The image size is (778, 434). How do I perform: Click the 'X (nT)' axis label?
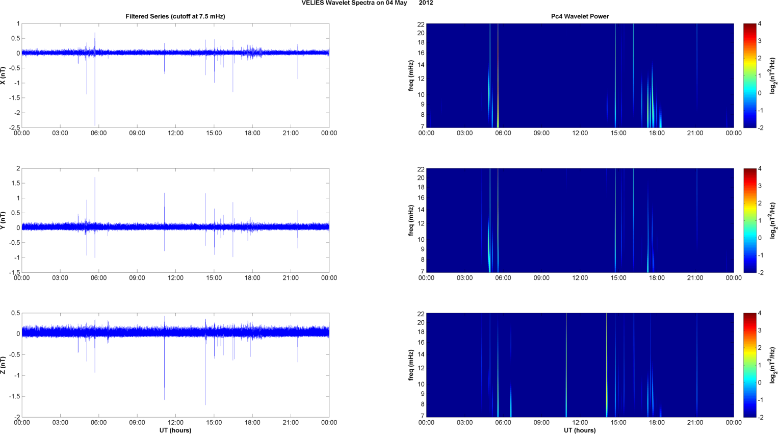point(3,75)
